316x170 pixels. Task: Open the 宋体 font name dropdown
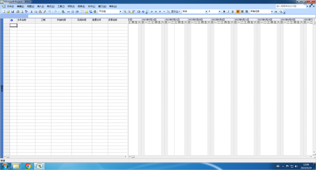206,12
